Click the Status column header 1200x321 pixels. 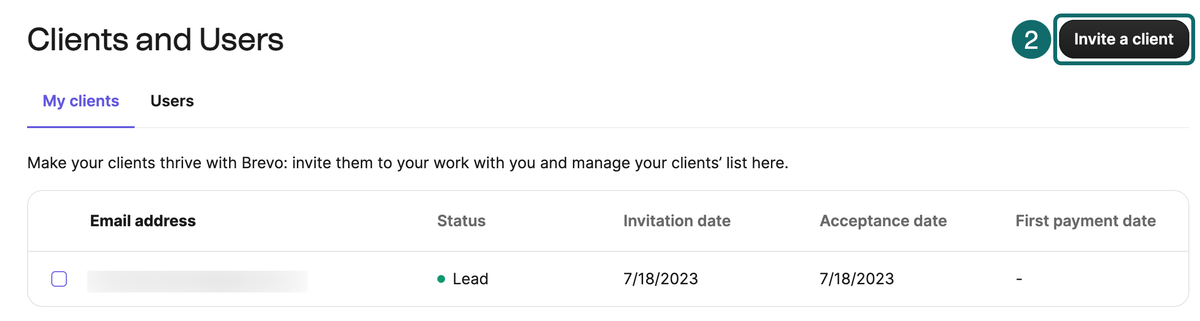click(461, 221)
